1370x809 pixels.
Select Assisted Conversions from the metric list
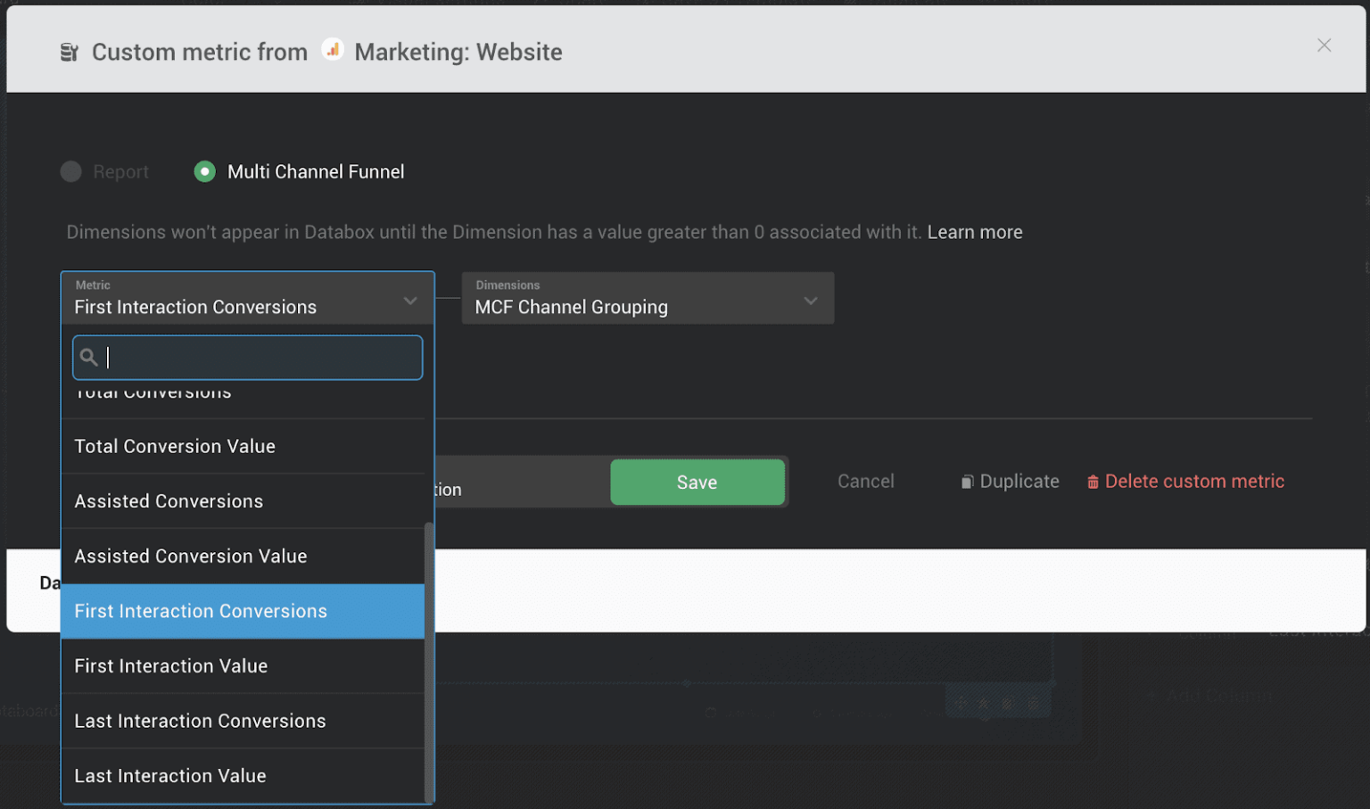point(168,500)
